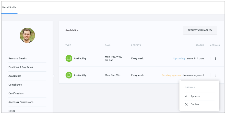
Task: Open the Notes section in sidebar
Action: [12, 111]
